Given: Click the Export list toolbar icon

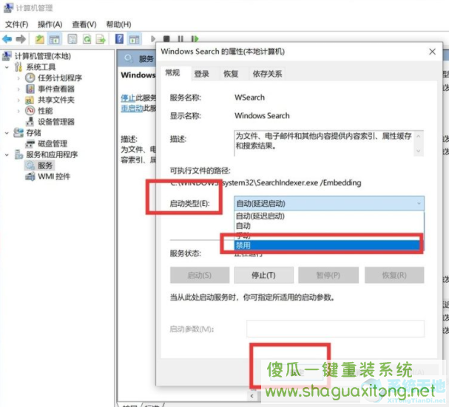Looking at the screenshot, I should point(101,38).
